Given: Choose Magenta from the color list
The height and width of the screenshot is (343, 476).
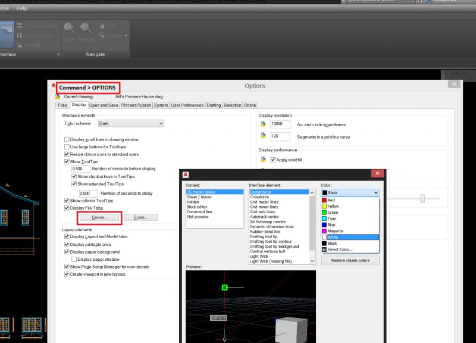Looking at the screenshot, I should pyautogui.click(x=350, y=231).
